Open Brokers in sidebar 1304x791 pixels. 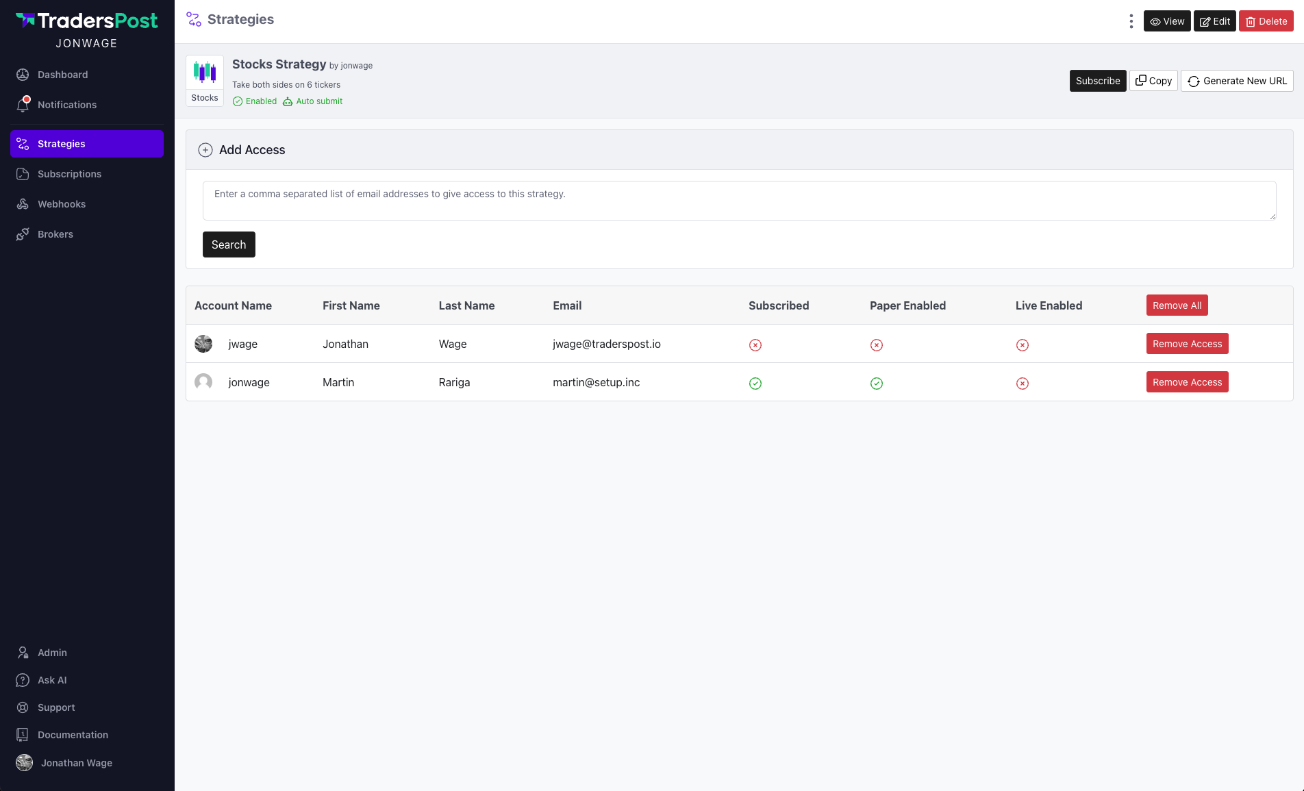(87, 234)
